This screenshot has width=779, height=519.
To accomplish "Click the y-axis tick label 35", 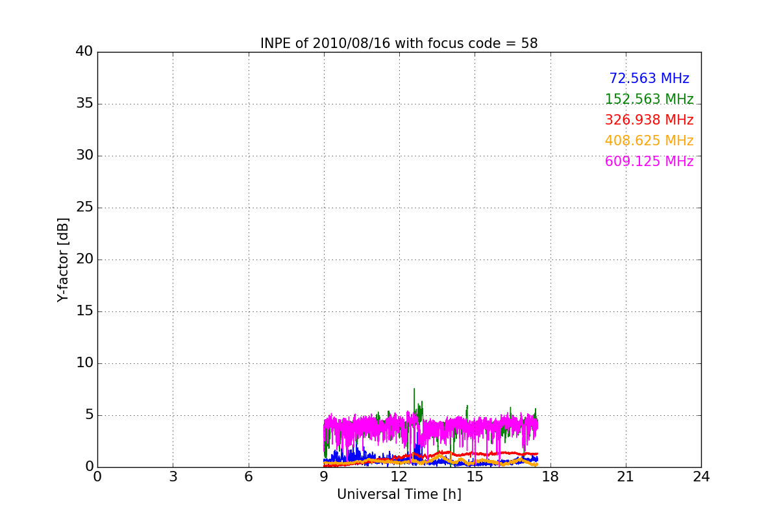I will coord(84,104).
